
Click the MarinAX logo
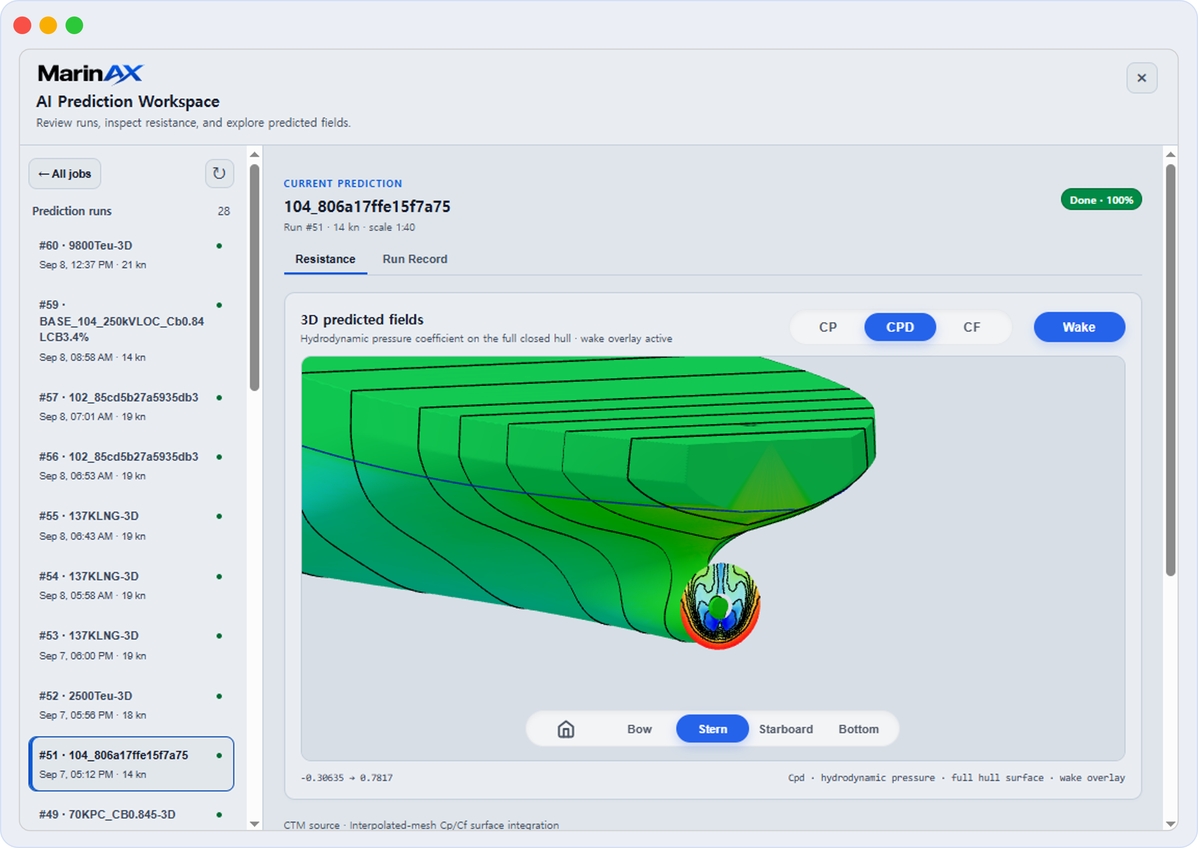pyautogui.click(x=90, y=74)
